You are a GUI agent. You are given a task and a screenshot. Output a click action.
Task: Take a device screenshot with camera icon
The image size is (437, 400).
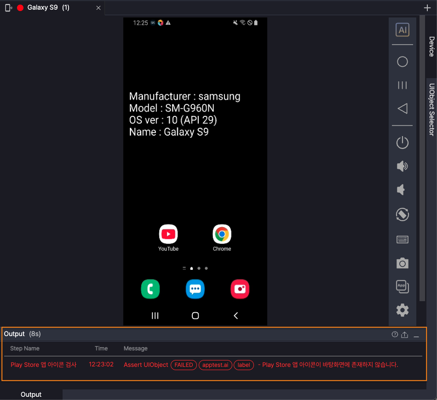(402, 263)
